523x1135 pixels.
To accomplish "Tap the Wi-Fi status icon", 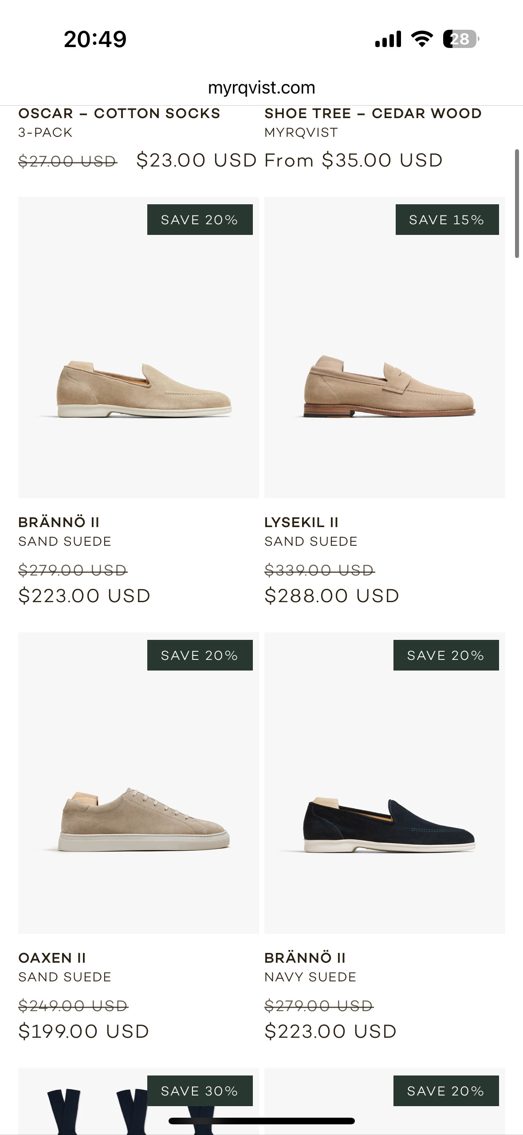I will pyautogui.click(x=422, y=39).
